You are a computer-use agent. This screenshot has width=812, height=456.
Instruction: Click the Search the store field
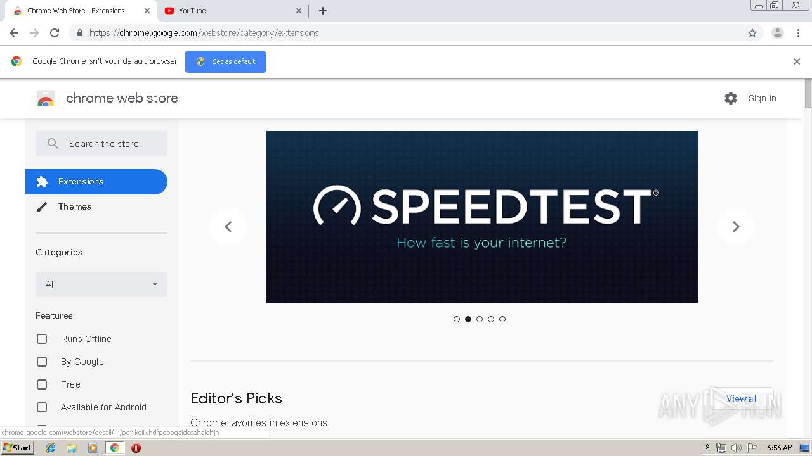coord(101,144)
